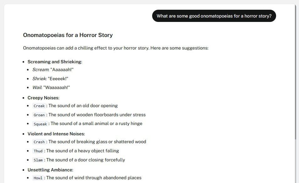Click the "wind through abandoned places" description
Screen dimensions: 299x183
click(94, 178)
